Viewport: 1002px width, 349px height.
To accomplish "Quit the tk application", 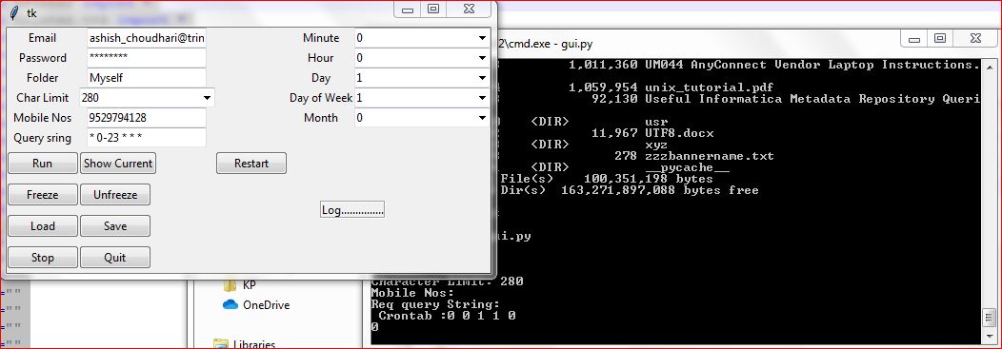I will pos(115,257).
